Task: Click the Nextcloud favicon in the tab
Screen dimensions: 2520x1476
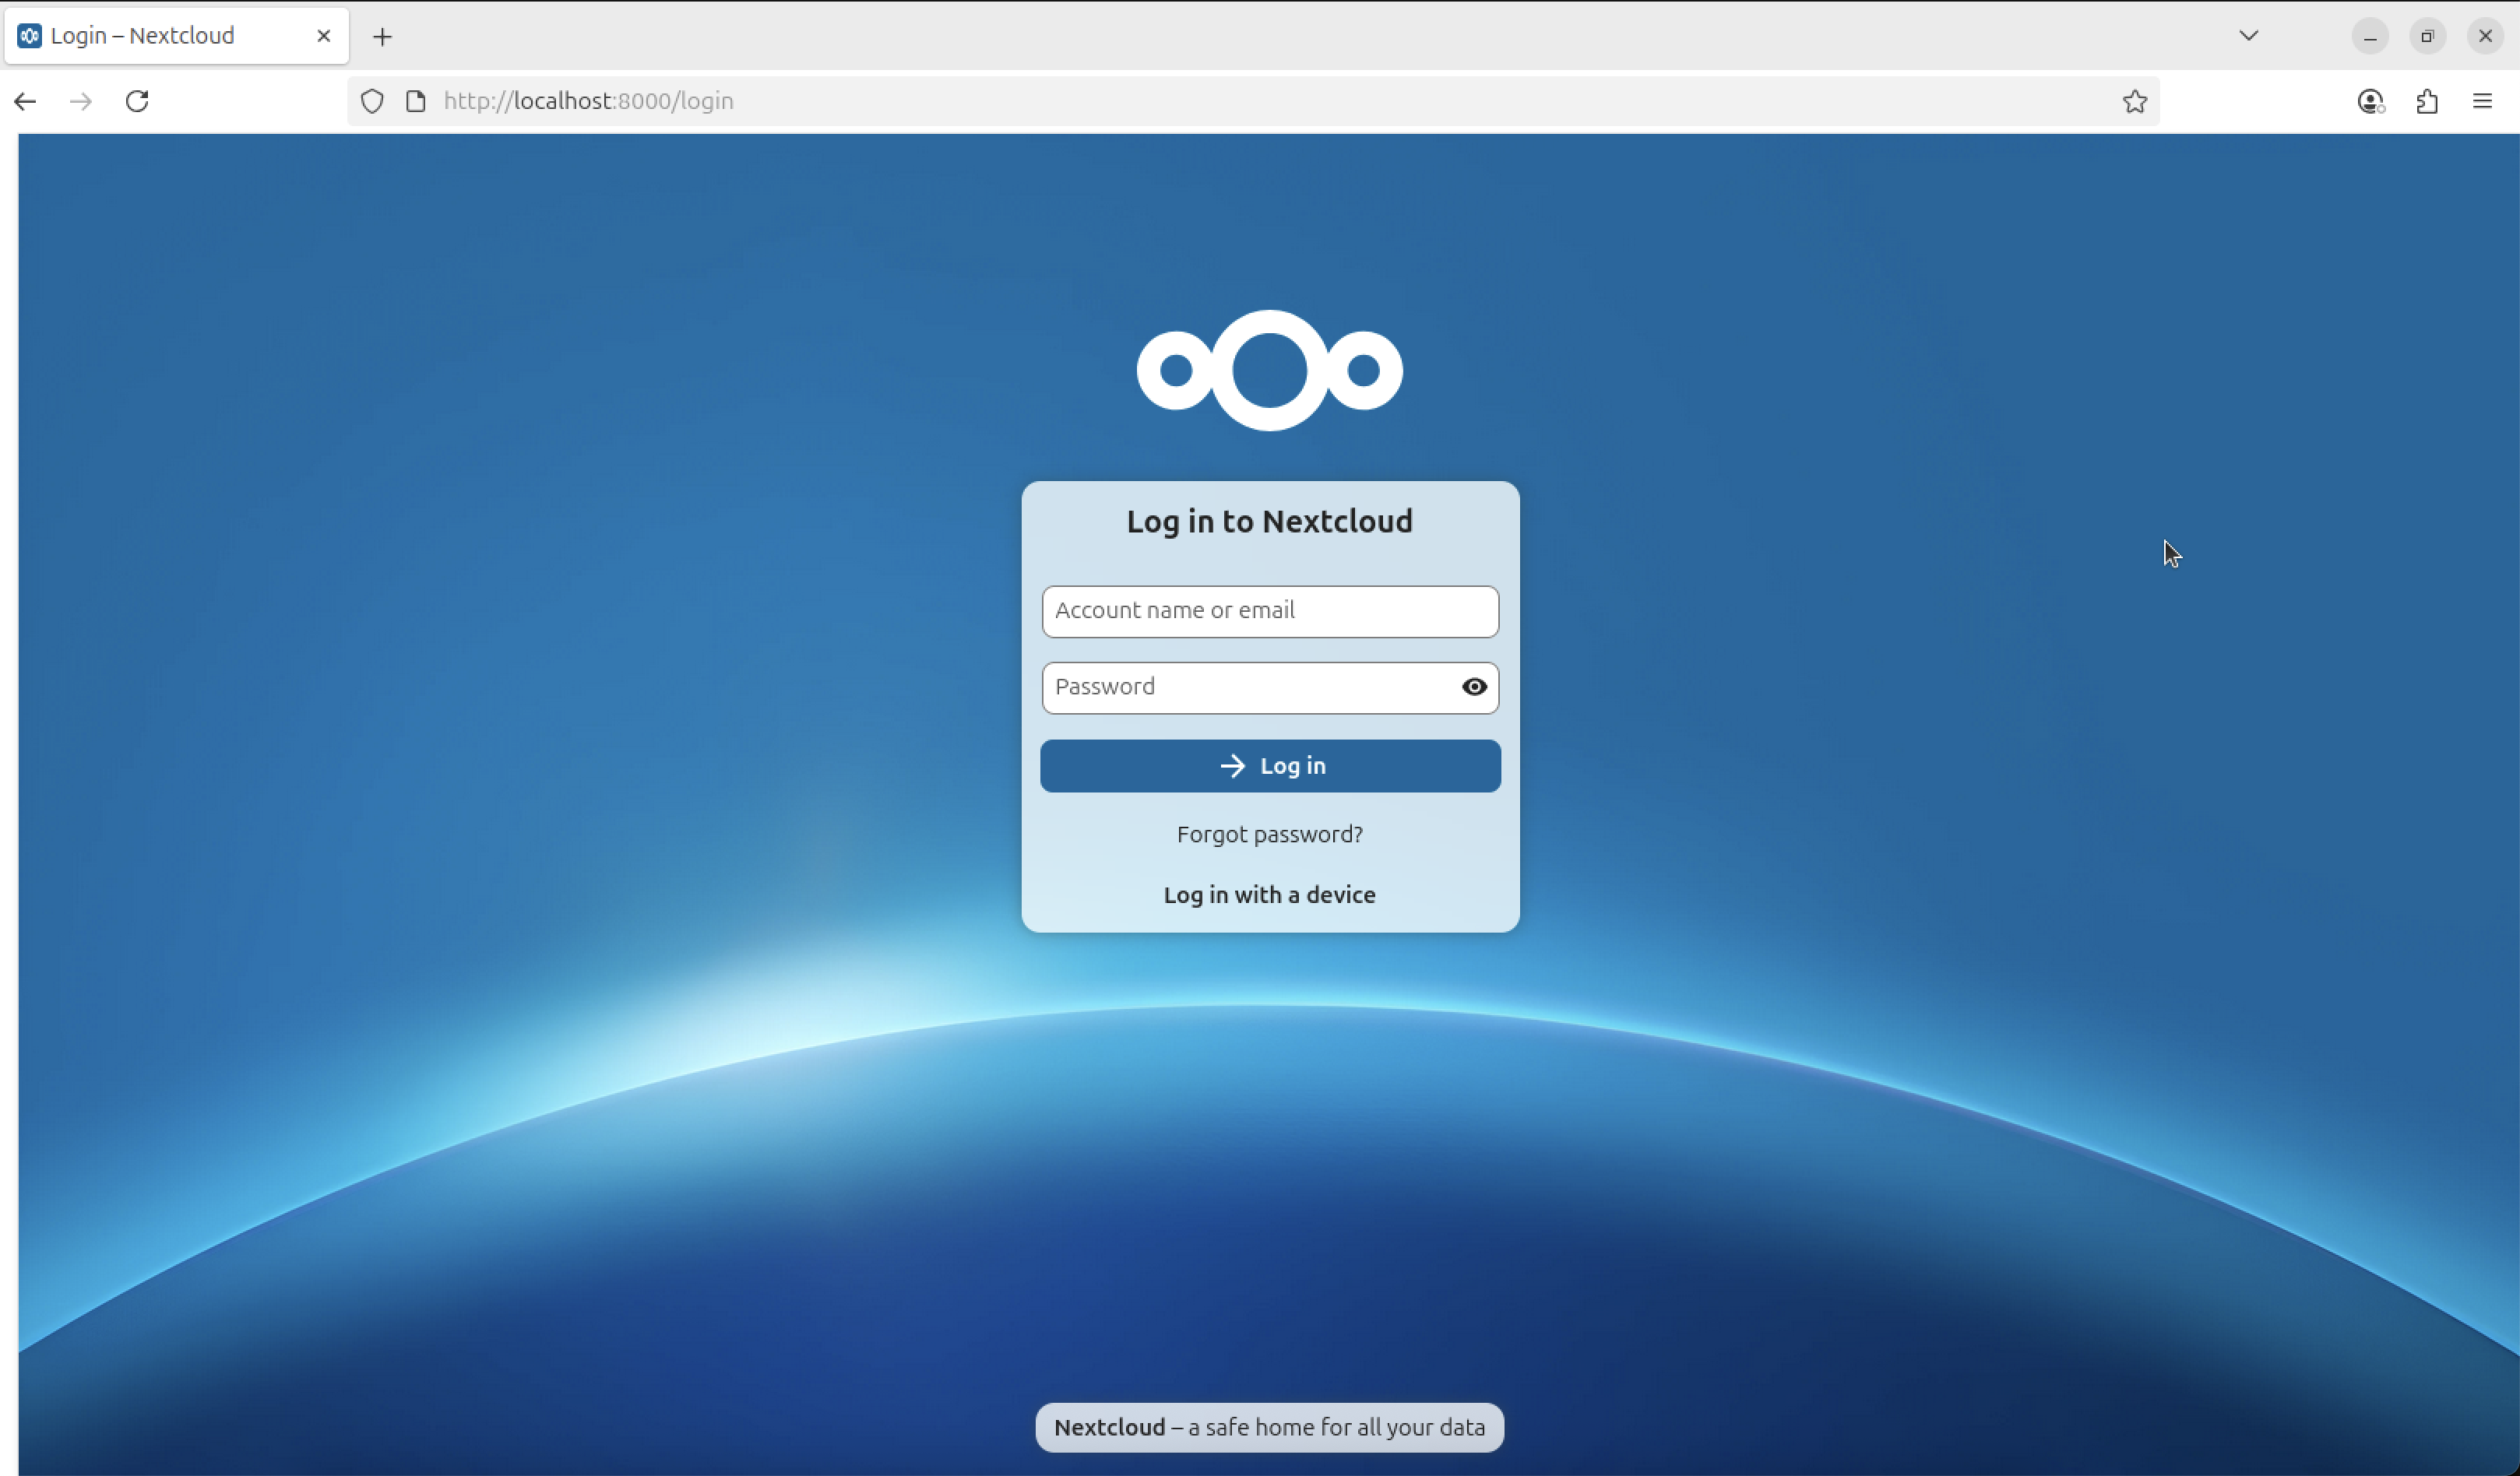Action: pyautogui.click(x=30, y=36)
